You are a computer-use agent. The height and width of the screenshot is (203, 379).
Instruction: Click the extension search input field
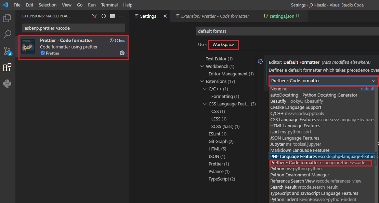(x=74, y=28)
